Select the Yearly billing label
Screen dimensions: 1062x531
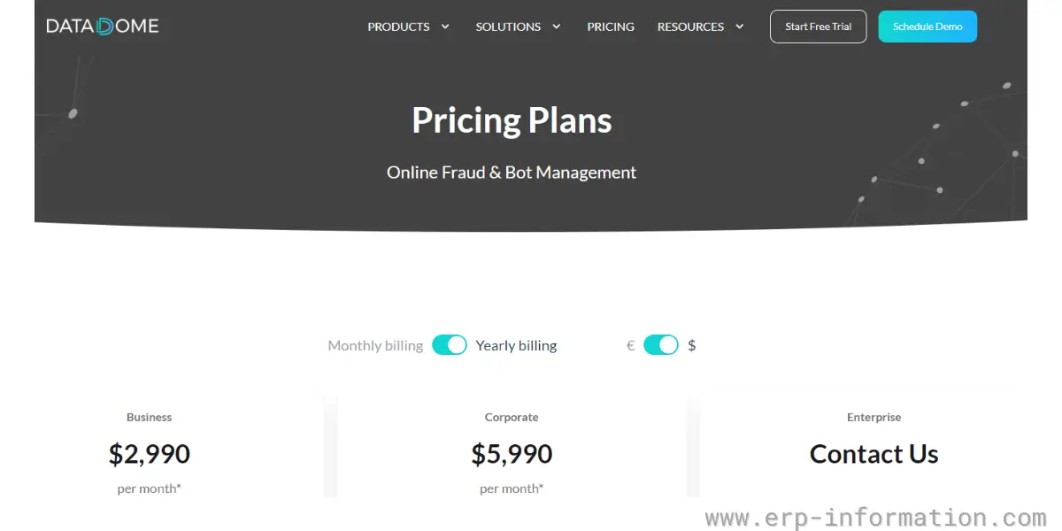click(x=516, y=346)
